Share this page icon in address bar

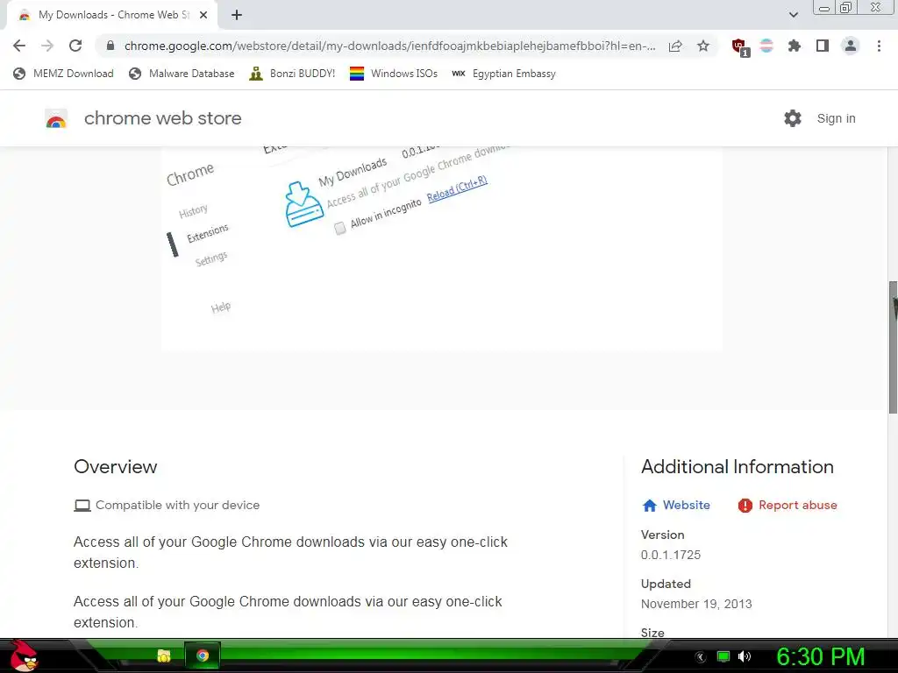[675, 46]
